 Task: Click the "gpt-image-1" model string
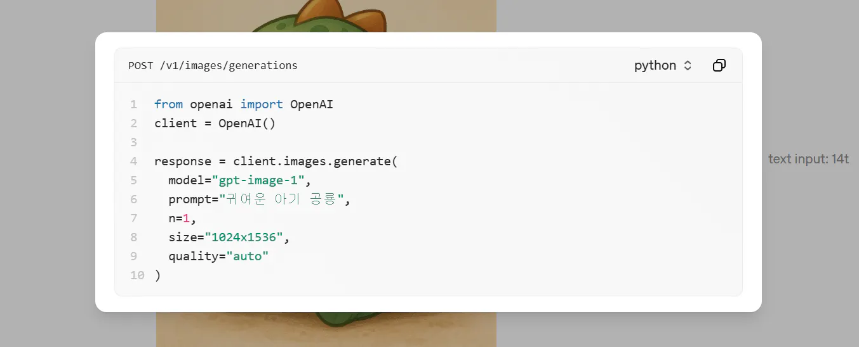pos(258,180)
